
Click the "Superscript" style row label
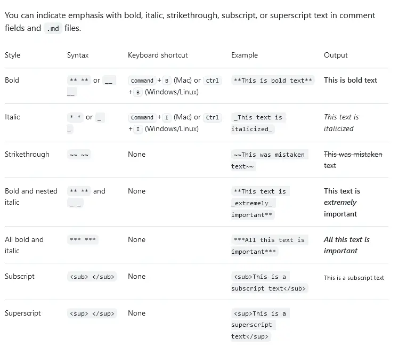[x=23, y=313]
